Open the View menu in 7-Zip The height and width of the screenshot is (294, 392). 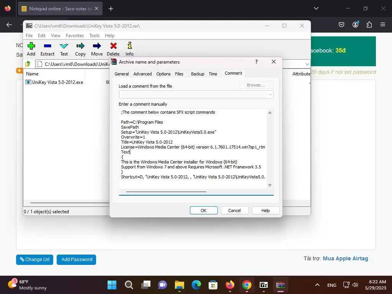[56, 36]
